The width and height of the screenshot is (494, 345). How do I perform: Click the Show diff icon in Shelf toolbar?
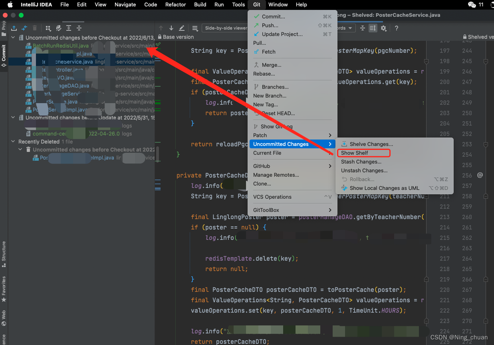pos(59,28)
